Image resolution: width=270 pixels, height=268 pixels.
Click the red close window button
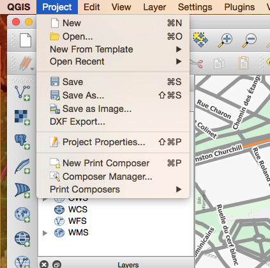coord(16,22)
